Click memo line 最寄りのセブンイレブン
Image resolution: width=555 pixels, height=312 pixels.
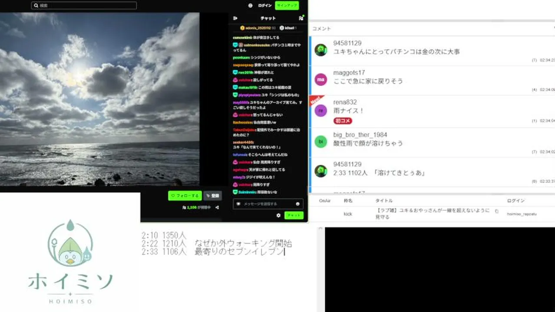coord(238,252)
